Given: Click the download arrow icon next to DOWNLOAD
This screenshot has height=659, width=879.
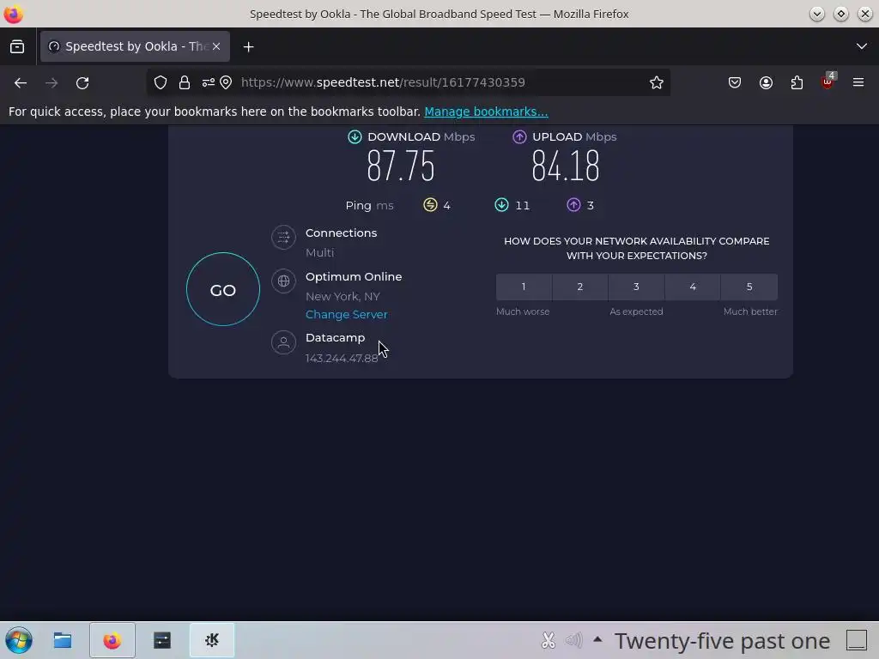Looking at the screenshot, I should click(355, 136).
